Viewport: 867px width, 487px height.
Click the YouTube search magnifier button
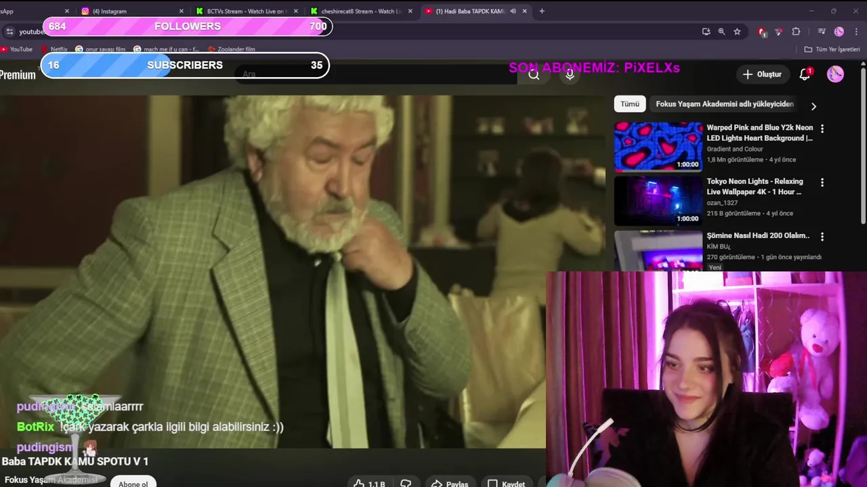click(534, 74)
